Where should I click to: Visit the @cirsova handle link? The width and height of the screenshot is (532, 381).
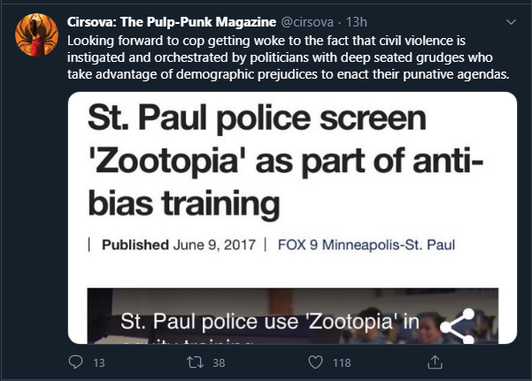(307, 22)
